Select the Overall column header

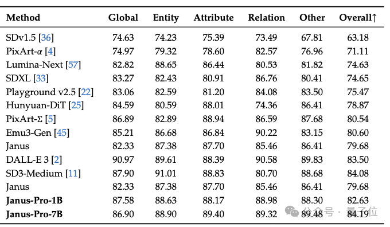tap(358, 18)
